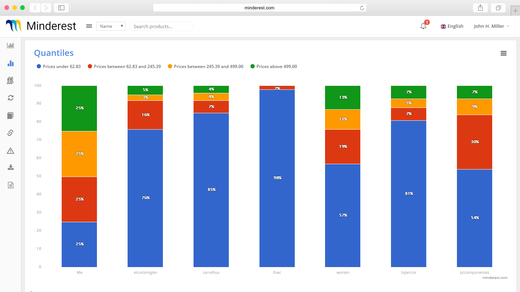Click the Me bar's orange 25% segment
Screen dimensions: 520x292
(79, 154)
